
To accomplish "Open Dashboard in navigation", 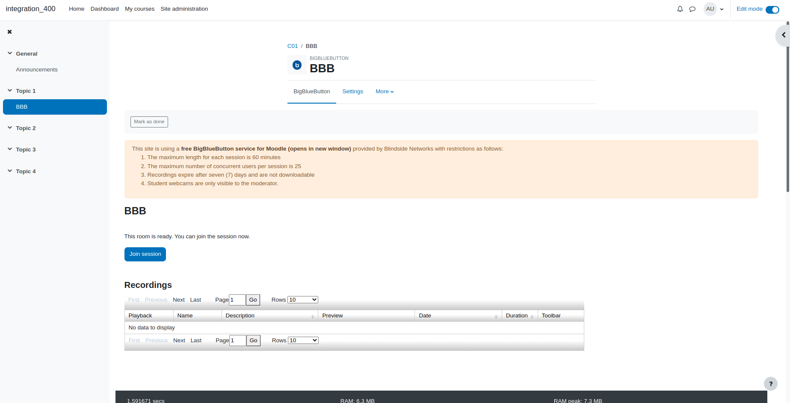I will pyautogui.click(x=104, y=9).
